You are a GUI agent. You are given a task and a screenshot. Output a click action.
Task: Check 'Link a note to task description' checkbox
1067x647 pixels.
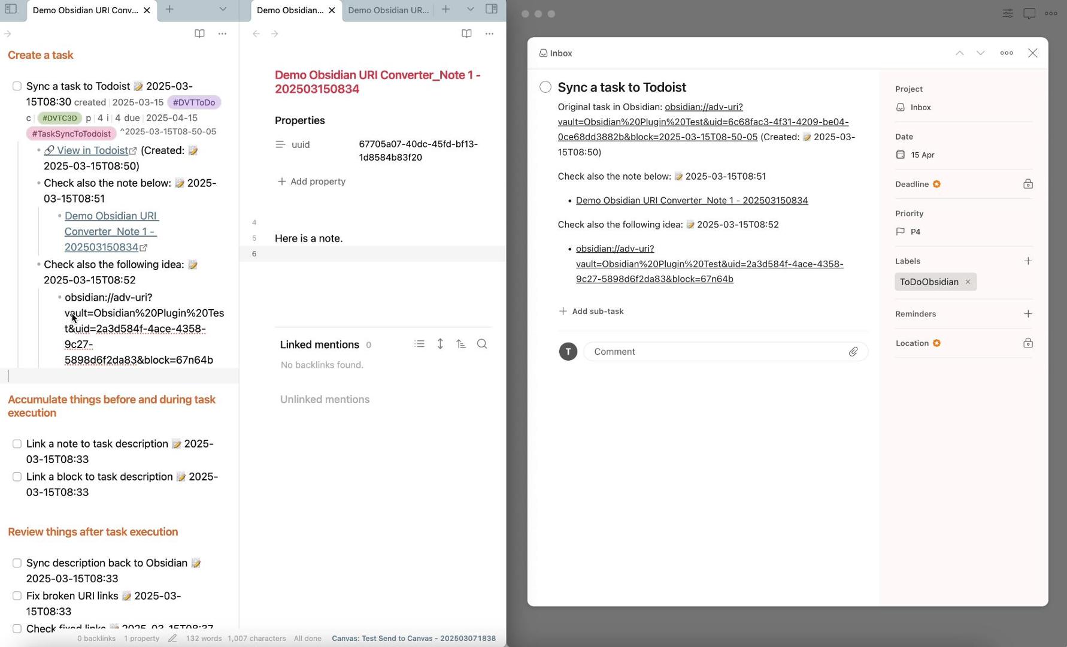(x=17, y=444)
